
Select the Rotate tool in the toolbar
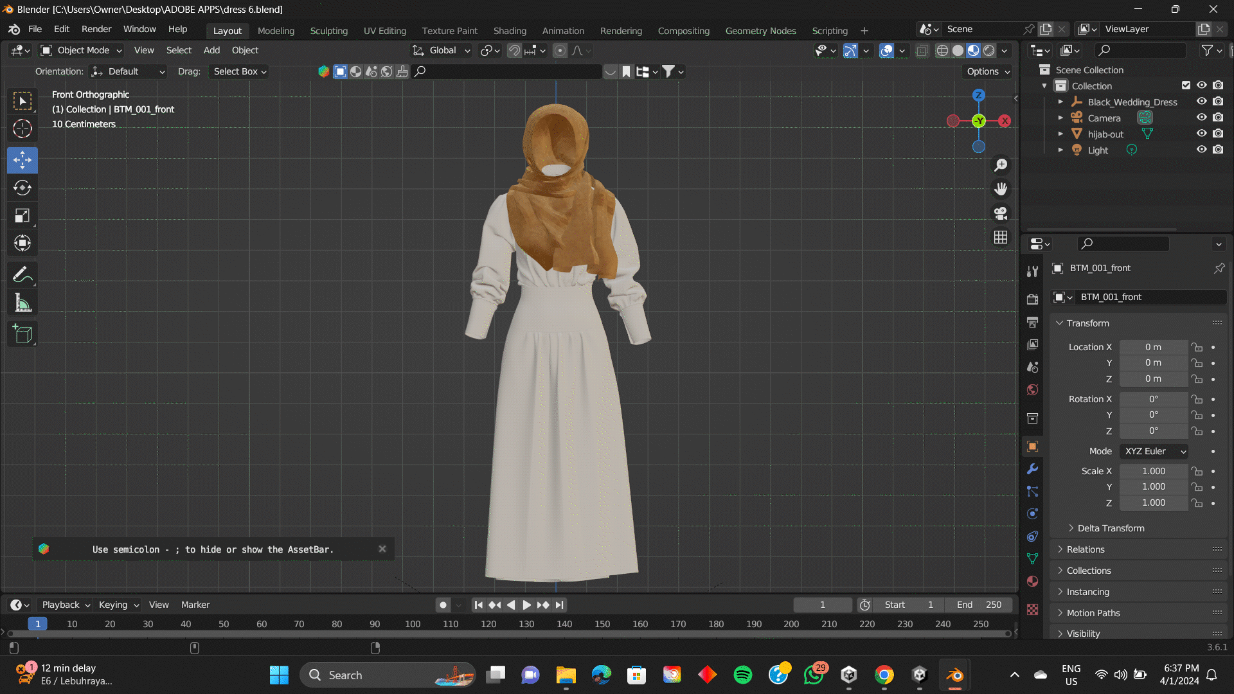pyautogui.click(x=22, y=188)
